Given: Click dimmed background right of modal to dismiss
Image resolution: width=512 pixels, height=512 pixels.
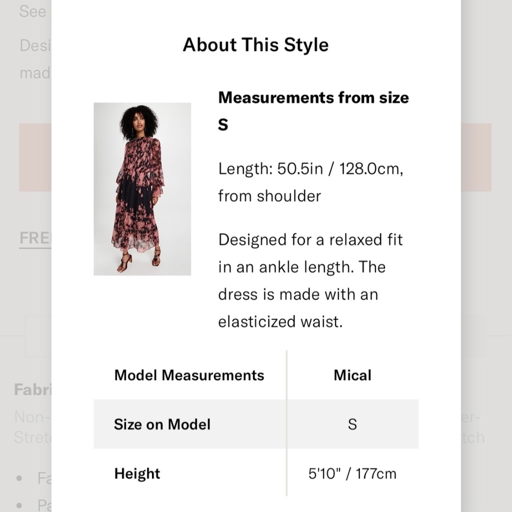Looking at the screenshot, I should coord(486,261).
